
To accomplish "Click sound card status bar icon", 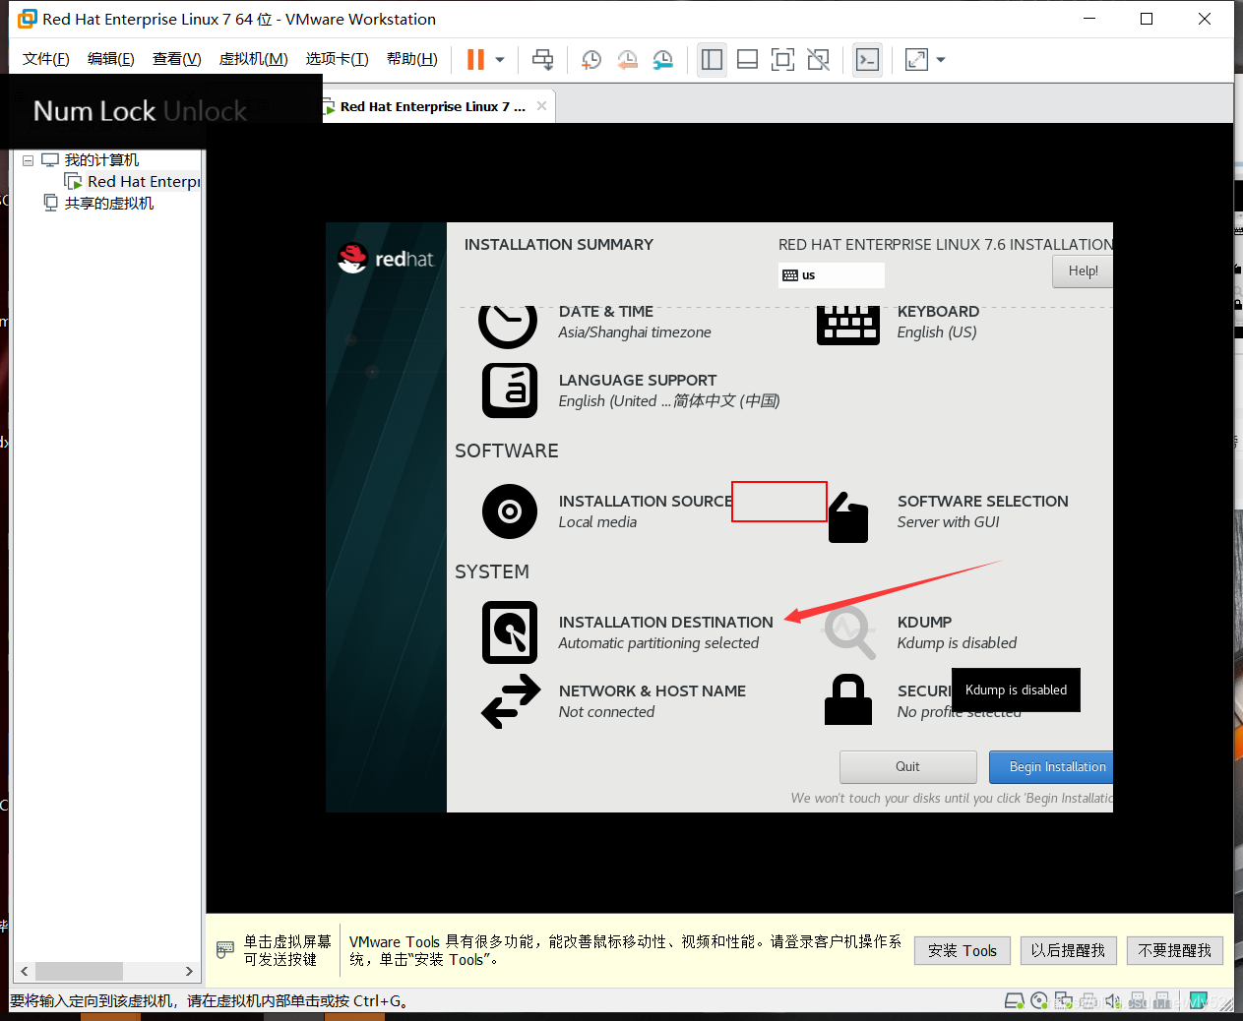I will (1113, 1001).
